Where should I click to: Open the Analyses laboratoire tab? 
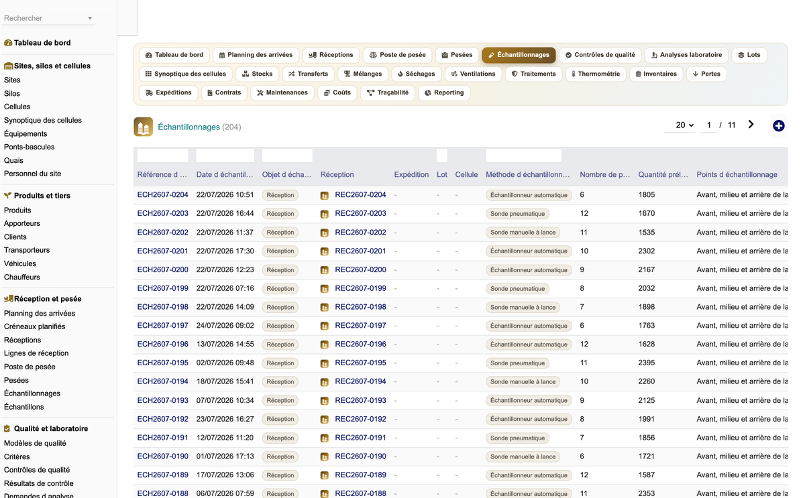[x=686, y=55]
